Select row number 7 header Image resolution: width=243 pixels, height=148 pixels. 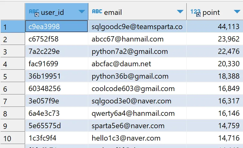tap(13, 101)
